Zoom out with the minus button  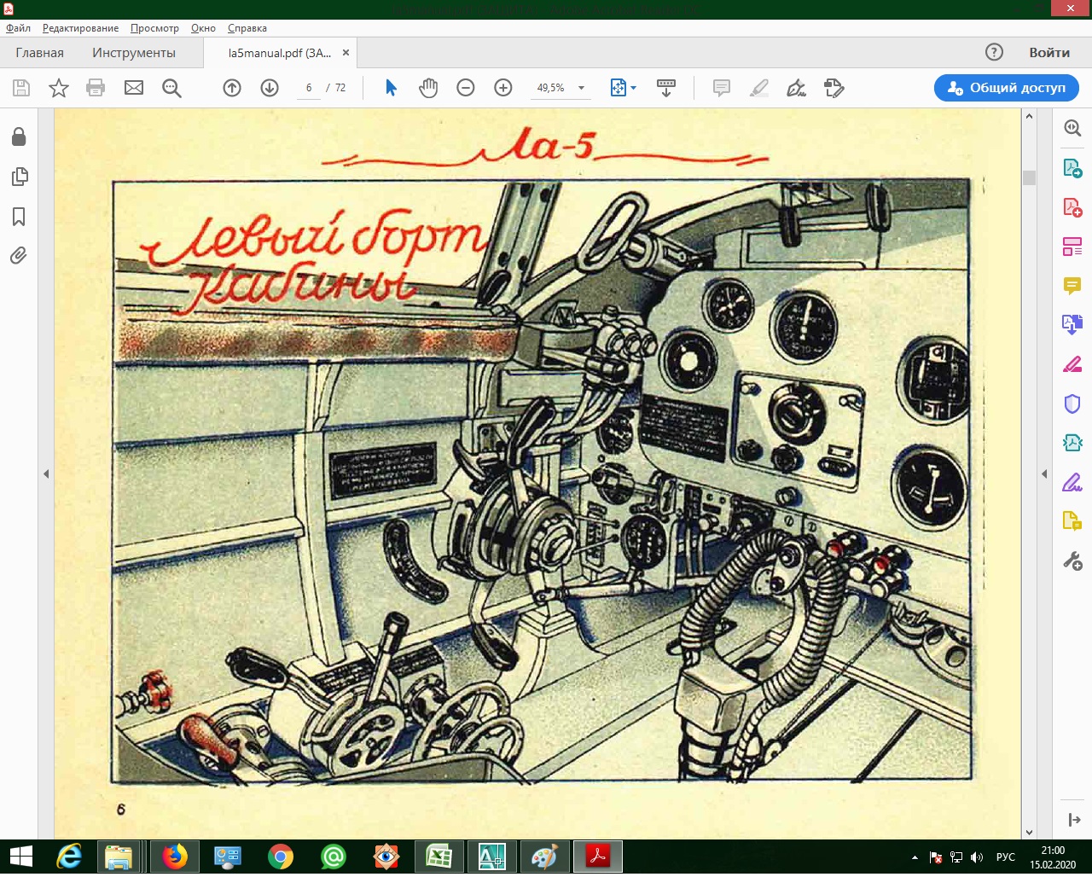(x=466, y=88)
